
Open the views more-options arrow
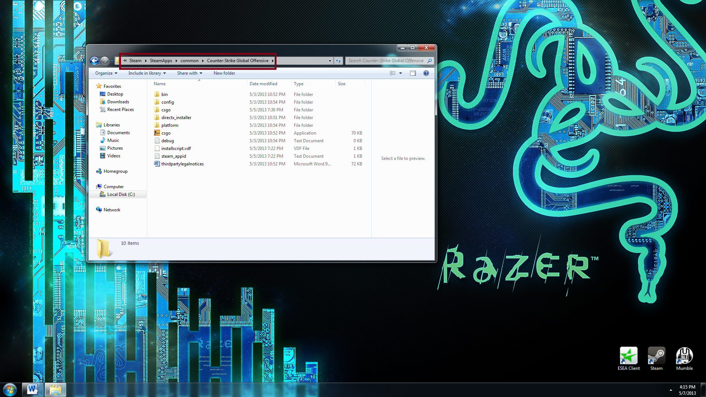pos(400,73)
